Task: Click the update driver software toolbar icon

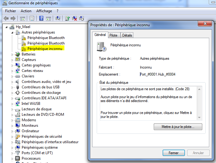Action: coord(68,18)
